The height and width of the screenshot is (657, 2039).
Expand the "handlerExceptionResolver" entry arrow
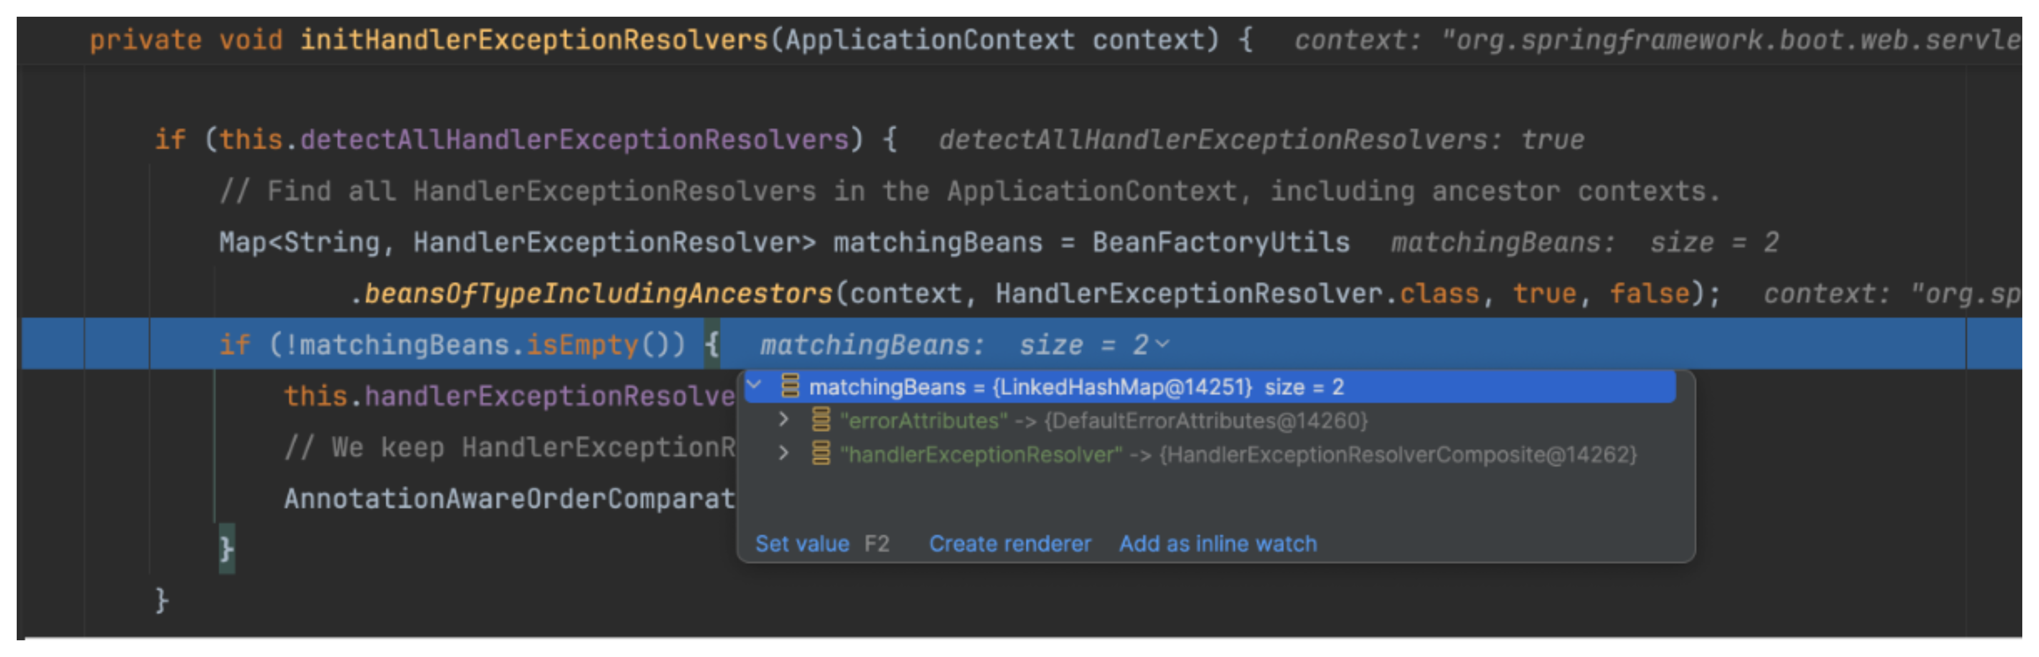(783, 453)
